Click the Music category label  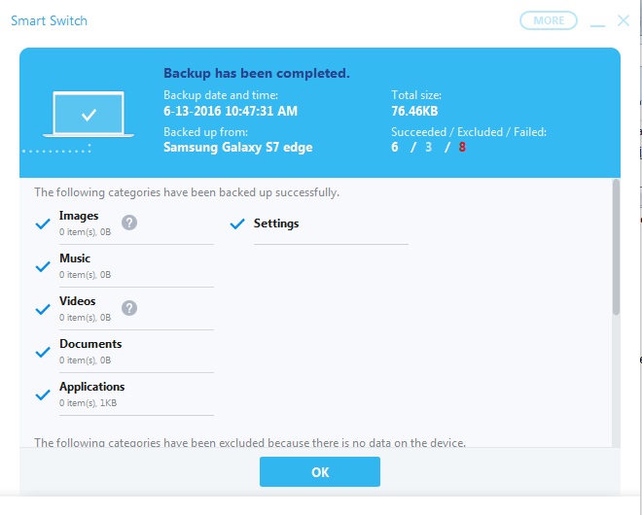75,258
